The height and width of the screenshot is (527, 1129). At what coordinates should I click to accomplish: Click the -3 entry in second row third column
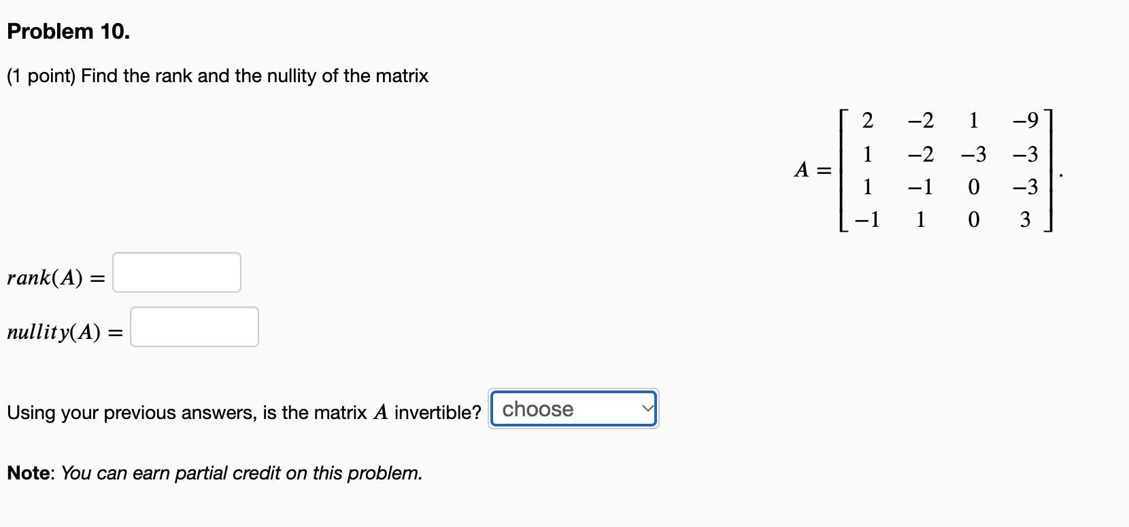point(973,154)
